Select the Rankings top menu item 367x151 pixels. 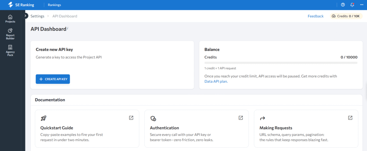54,5
